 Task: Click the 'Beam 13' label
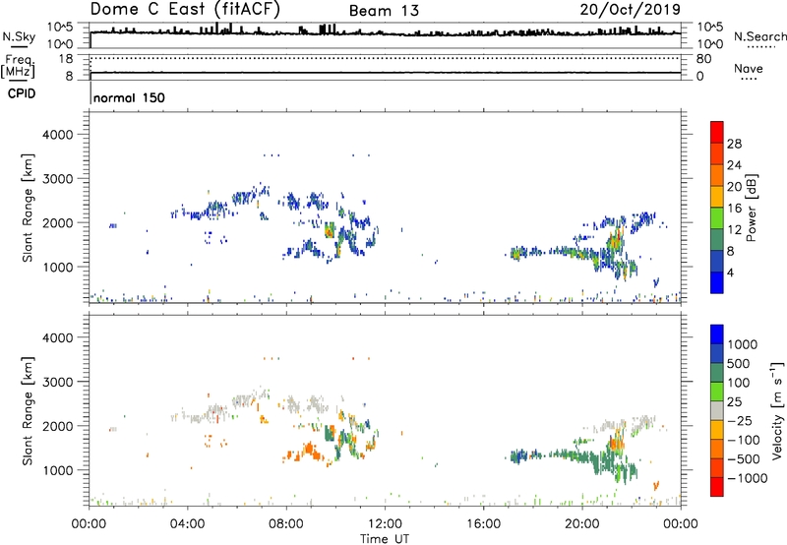click(x=384, y=11)
